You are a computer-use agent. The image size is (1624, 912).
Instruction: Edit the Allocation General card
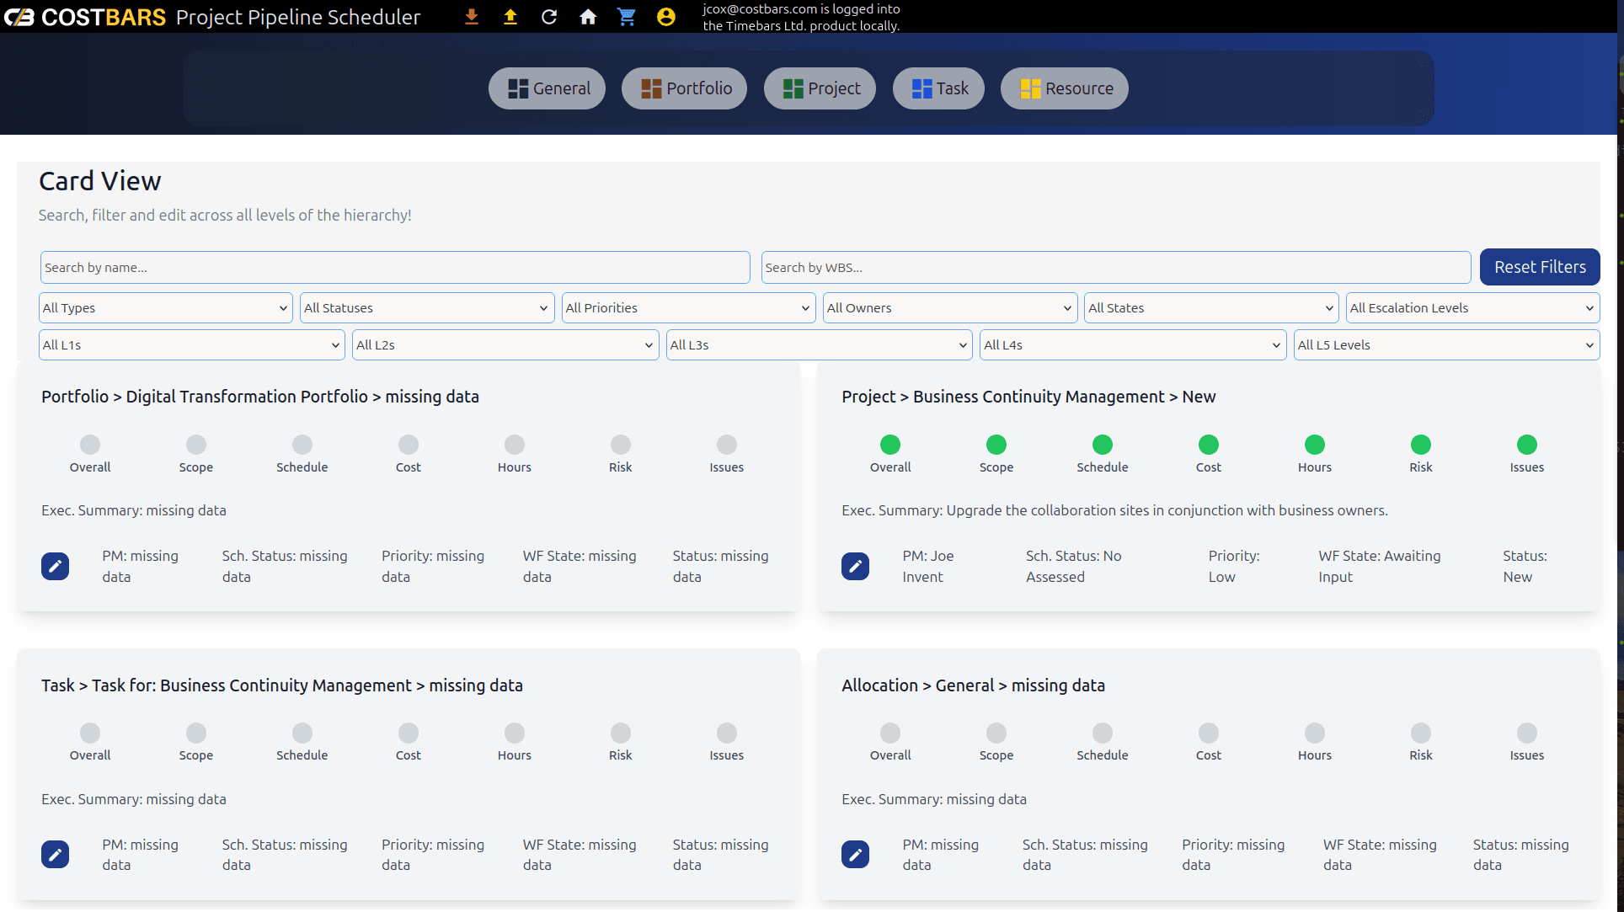(856, 855)
